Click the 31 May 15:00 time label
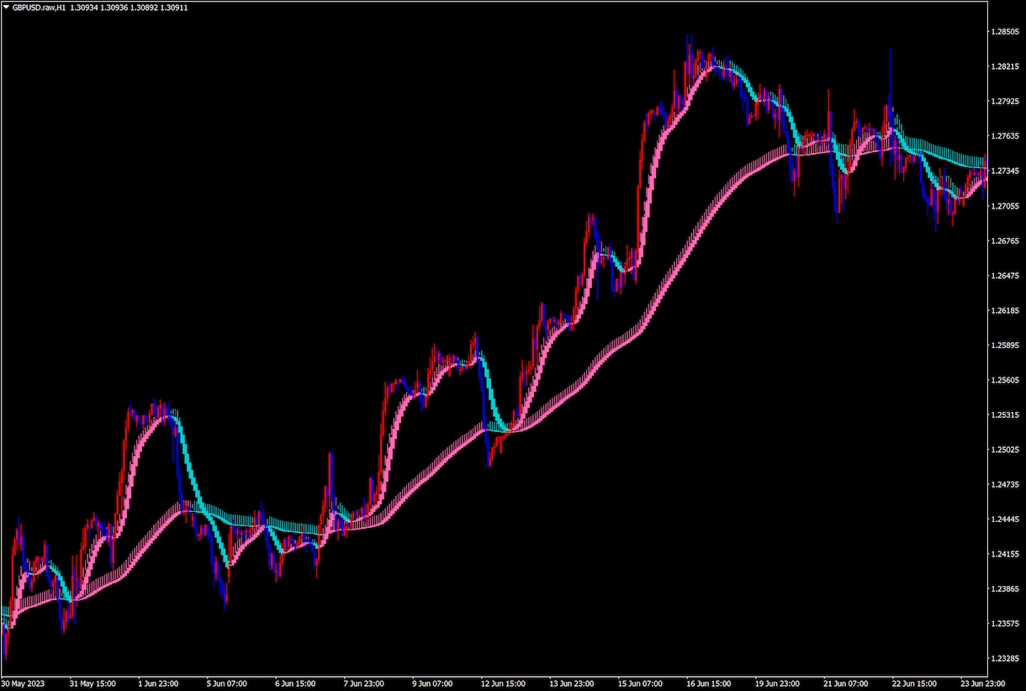 93,683
